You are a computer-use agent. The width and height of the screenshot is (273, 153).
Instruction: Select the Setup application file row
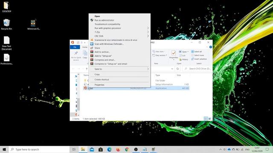point(136,88)
